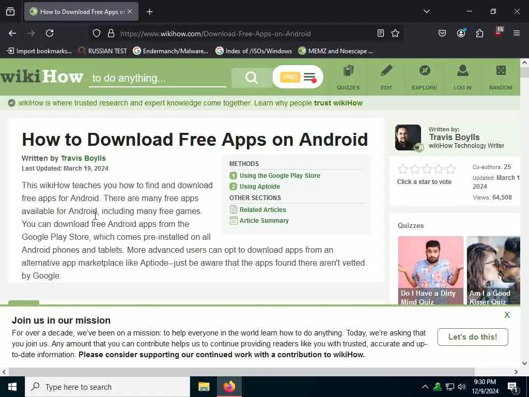This screenshot has height=397, width=529.
Task: Close the wikiHow browser tab
Action: coord(130,11)
